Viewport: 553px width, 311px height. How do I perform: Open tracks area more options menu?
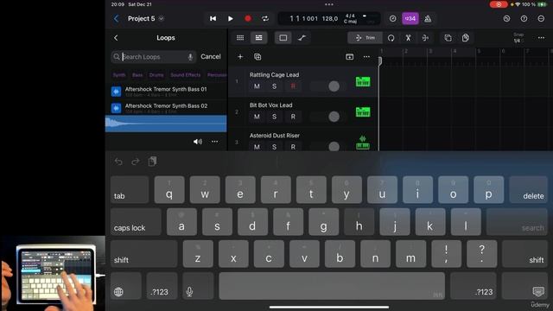[x=541, y=38]
